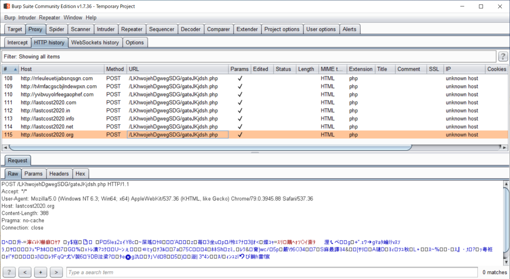This screenshot has width=510, height=279.
Task: Sort by the # column arrow
Action: pyautogui.click(x=16, y=69)
